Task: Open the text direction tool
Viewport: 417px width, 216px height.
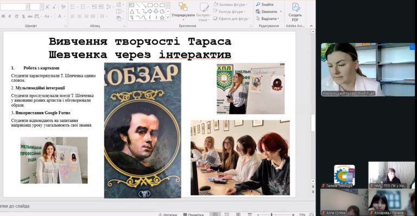Action: pos(120,4)
